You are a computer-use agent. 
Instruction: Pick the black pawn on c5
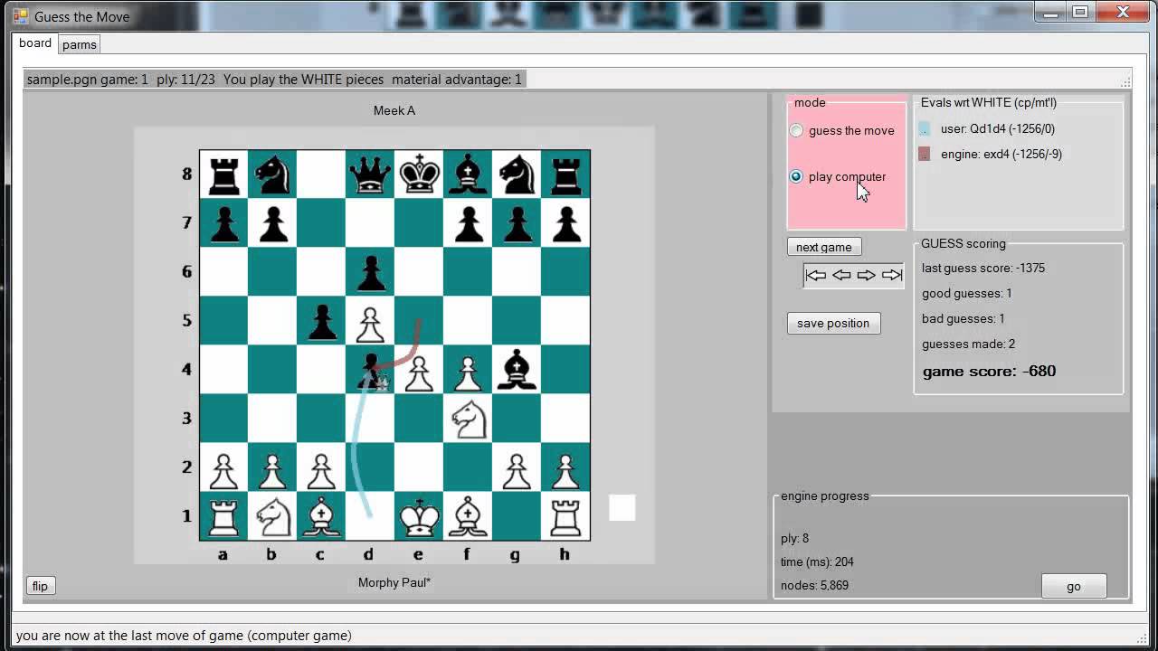click(321, 320)
